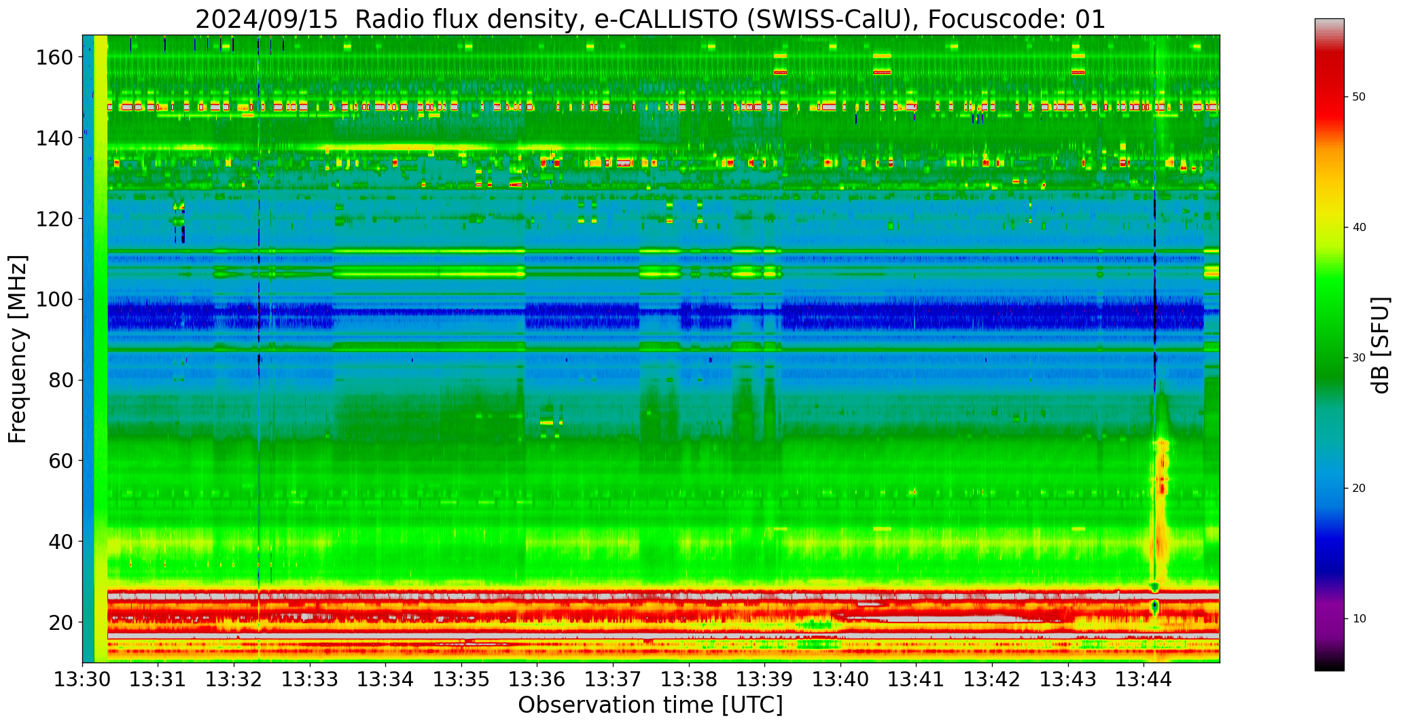Click the 'Frequency [MHz]' y-axis label

click(x=18, y=349)
